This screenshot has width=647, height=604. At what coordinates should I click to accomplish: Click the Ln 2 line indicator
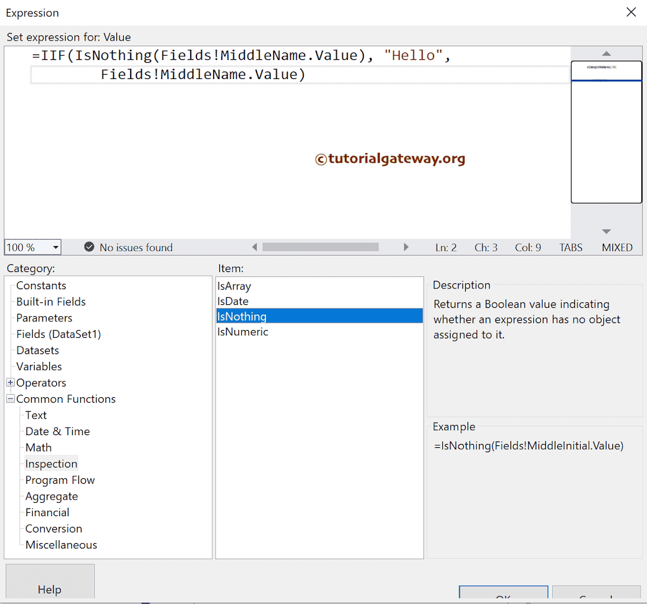coord(446,247)
